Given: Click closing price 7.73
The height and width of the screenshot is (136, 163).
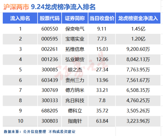Looking at the screenshot, I should coord(102,39).
